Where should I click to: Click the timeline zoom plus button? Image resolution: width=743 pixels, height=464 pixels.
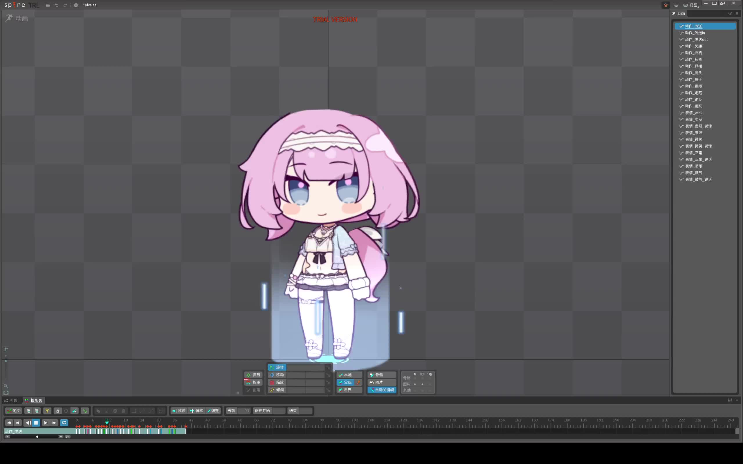pyautogui.click(x=61, y=437)
